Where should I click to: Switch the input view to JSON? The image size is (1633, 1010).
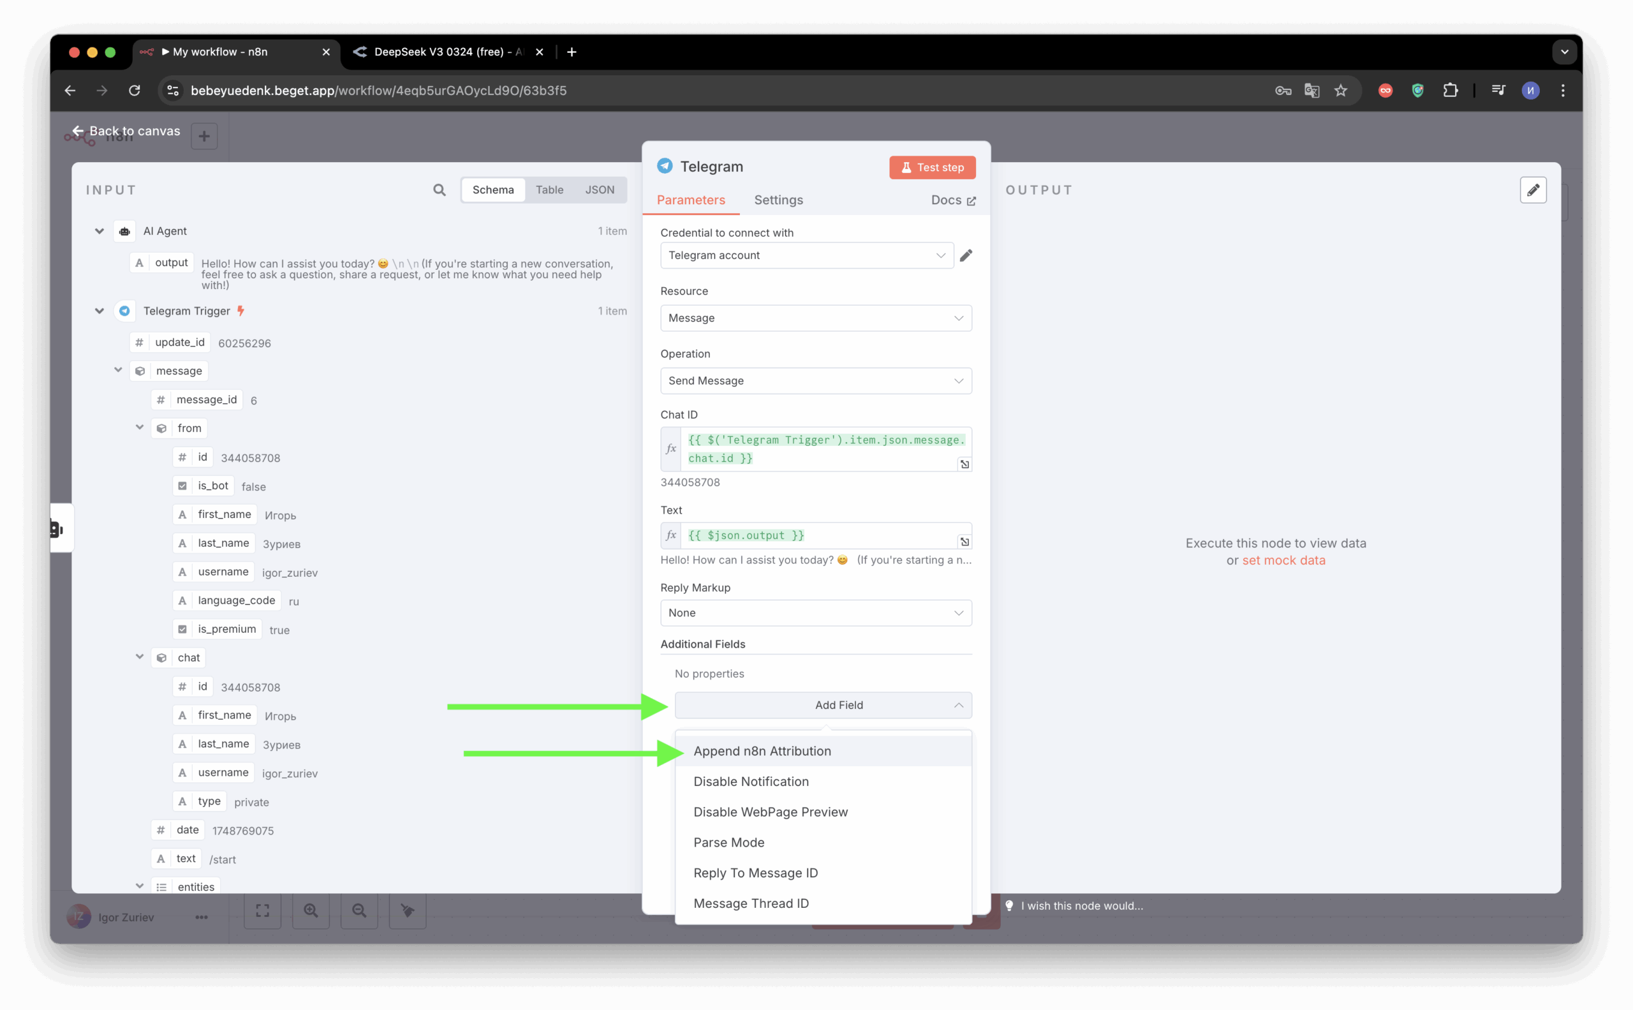click(x=599, y=189)
